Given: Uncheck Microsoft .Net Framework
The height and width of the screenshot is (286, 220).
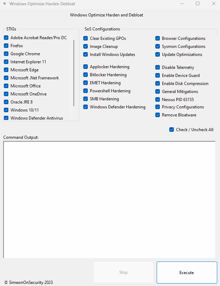Looking at the screenshot, I should pyautogui.click(x=6, y=78).
